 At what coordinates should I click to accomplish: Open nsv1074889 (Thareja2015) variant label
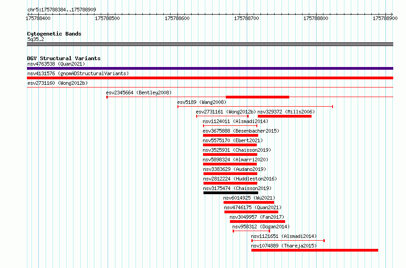coord(284,246)
